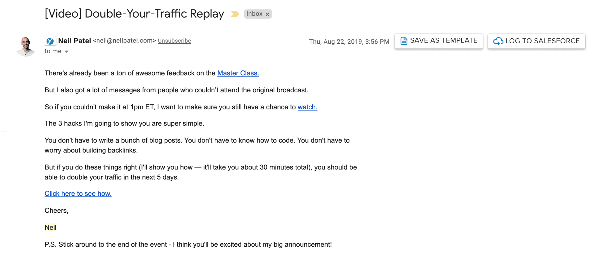Open the Master Class link
Viewport: 594px width, 266px height.
[x=238, y=73]
